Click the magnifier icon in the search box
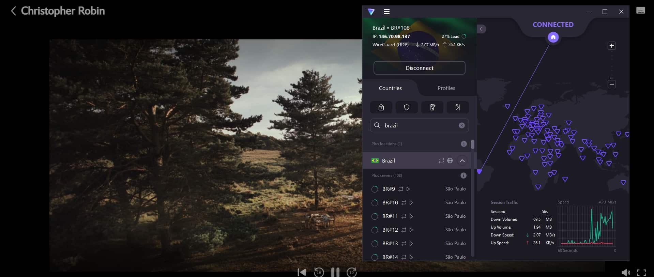The height and width of the screenshot is (277, 654). (x=377, y=125)
